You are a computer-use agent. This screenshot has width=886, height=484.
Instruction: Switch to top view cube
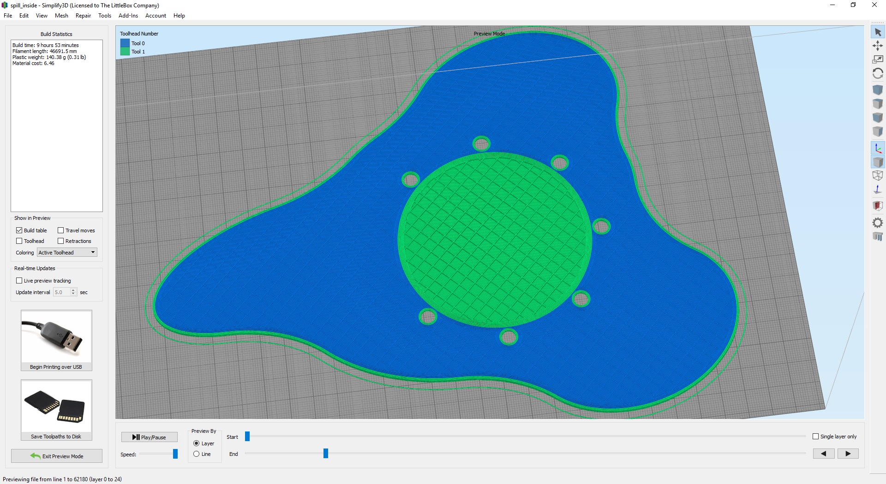pos(878,104)
